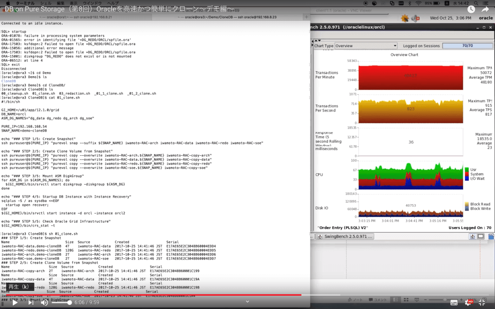Screen dimensions: 495x309
Task: Click the weather sun icon in VNC panel
Action: (x=405, y=18)
